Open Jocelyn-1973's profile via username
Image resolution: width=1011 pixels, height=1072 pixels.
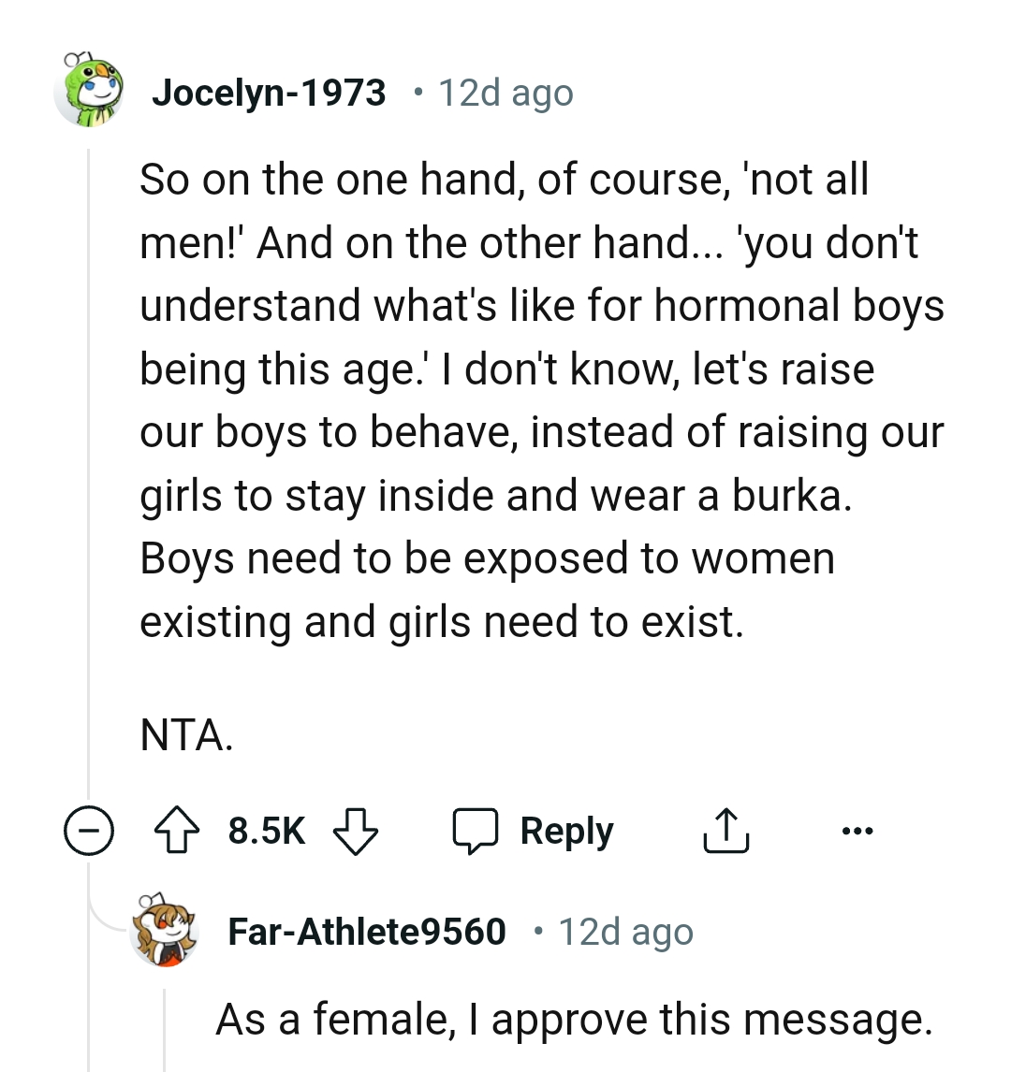(271, 92)
